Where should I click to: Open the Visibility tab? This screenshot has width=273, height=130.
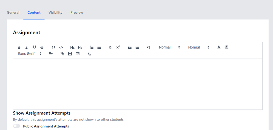[x=55, y=12]
